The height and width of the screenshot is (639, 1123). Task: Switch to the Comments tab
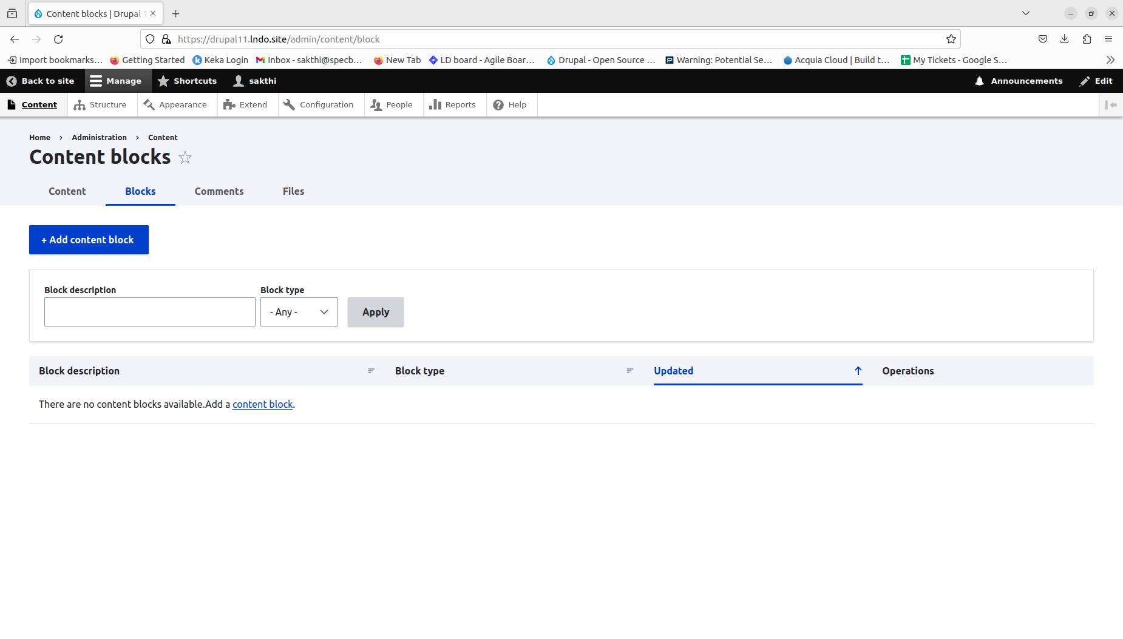click(219, 191)
